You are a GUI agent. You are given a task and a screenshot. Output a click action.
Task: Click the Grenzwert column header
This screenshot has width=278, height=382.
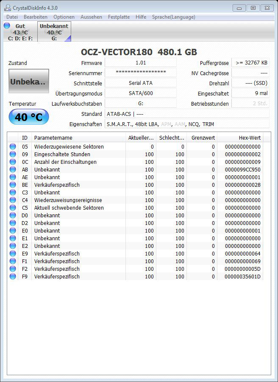(202, 138)
